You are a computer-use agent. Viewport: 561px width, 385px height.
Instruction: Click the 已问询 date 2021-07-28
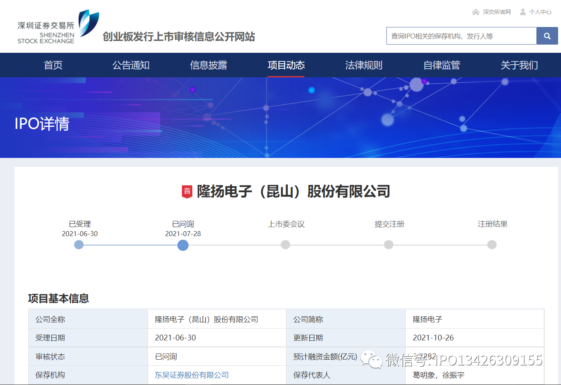coord(183,234)
